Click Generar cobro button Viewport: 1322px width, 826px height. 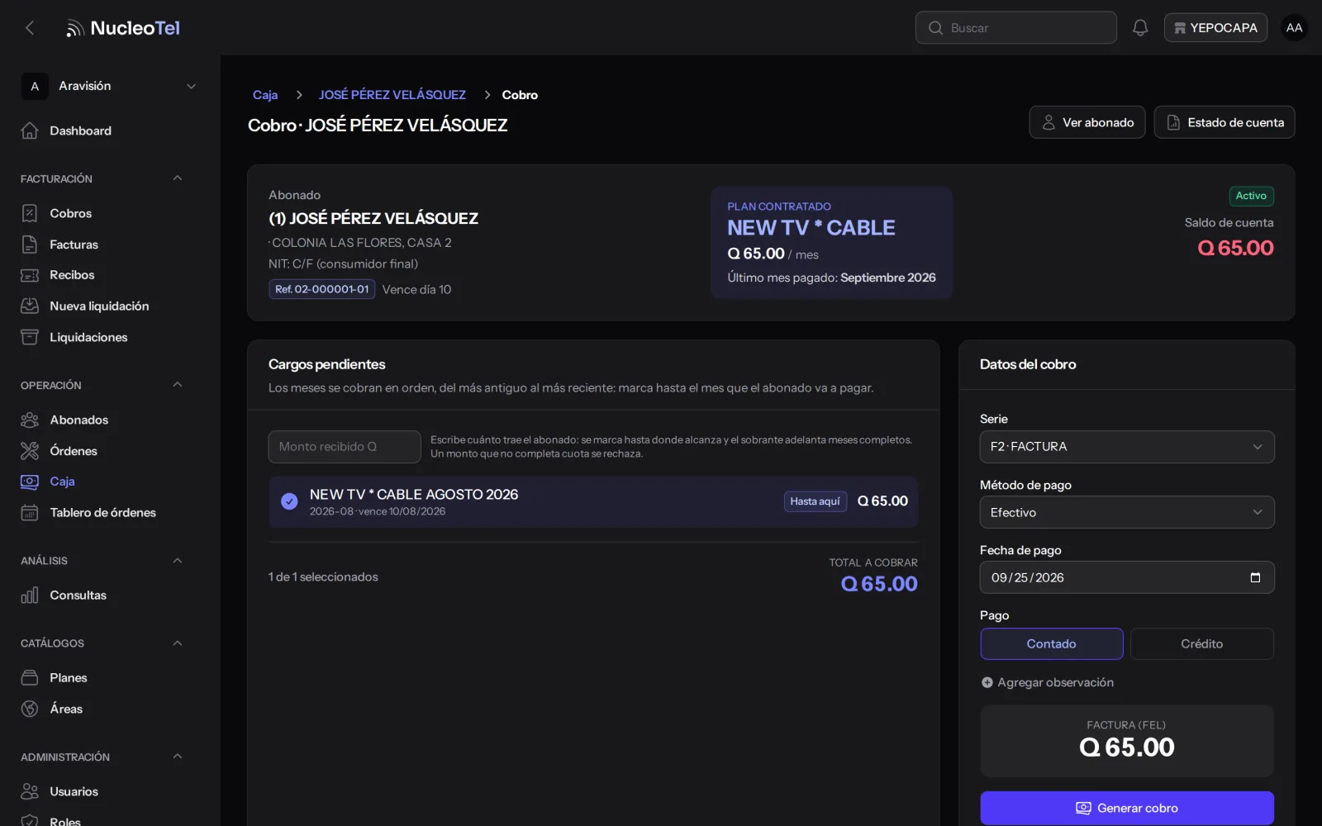tap(1127, 808)
